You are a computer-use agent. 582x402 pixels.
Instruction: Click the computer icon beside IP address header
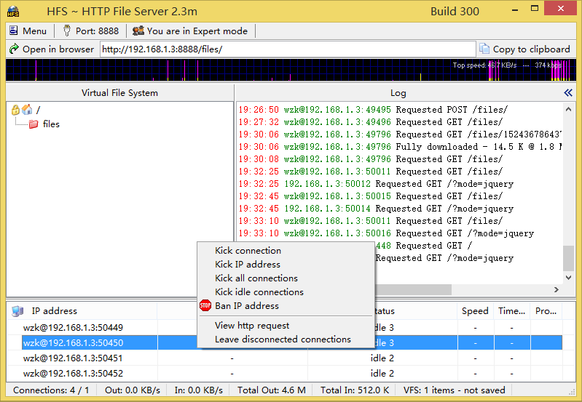click(17, 311)
